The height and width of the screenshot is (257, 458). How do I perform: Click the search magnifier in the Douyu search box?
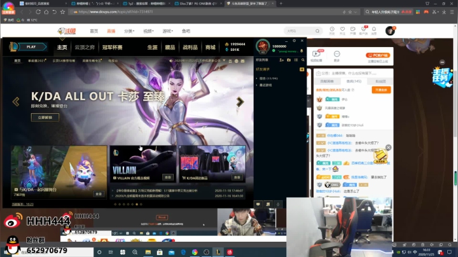[317, 31]
